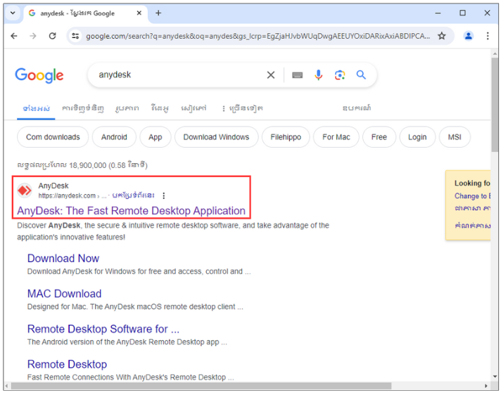This screenshot has width=501, height=393.
Task: Click the MSI suggestion chip
Action: [455, 137]
